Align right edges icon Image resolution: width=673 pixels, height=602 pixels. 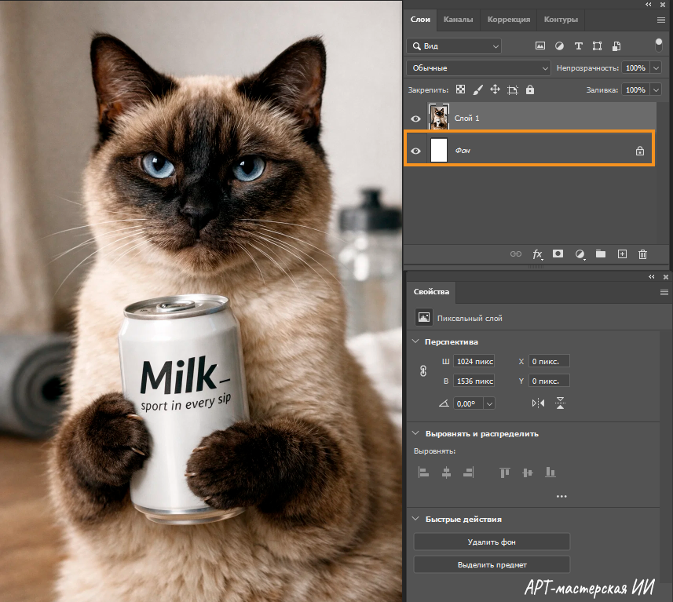pos(468,472)
